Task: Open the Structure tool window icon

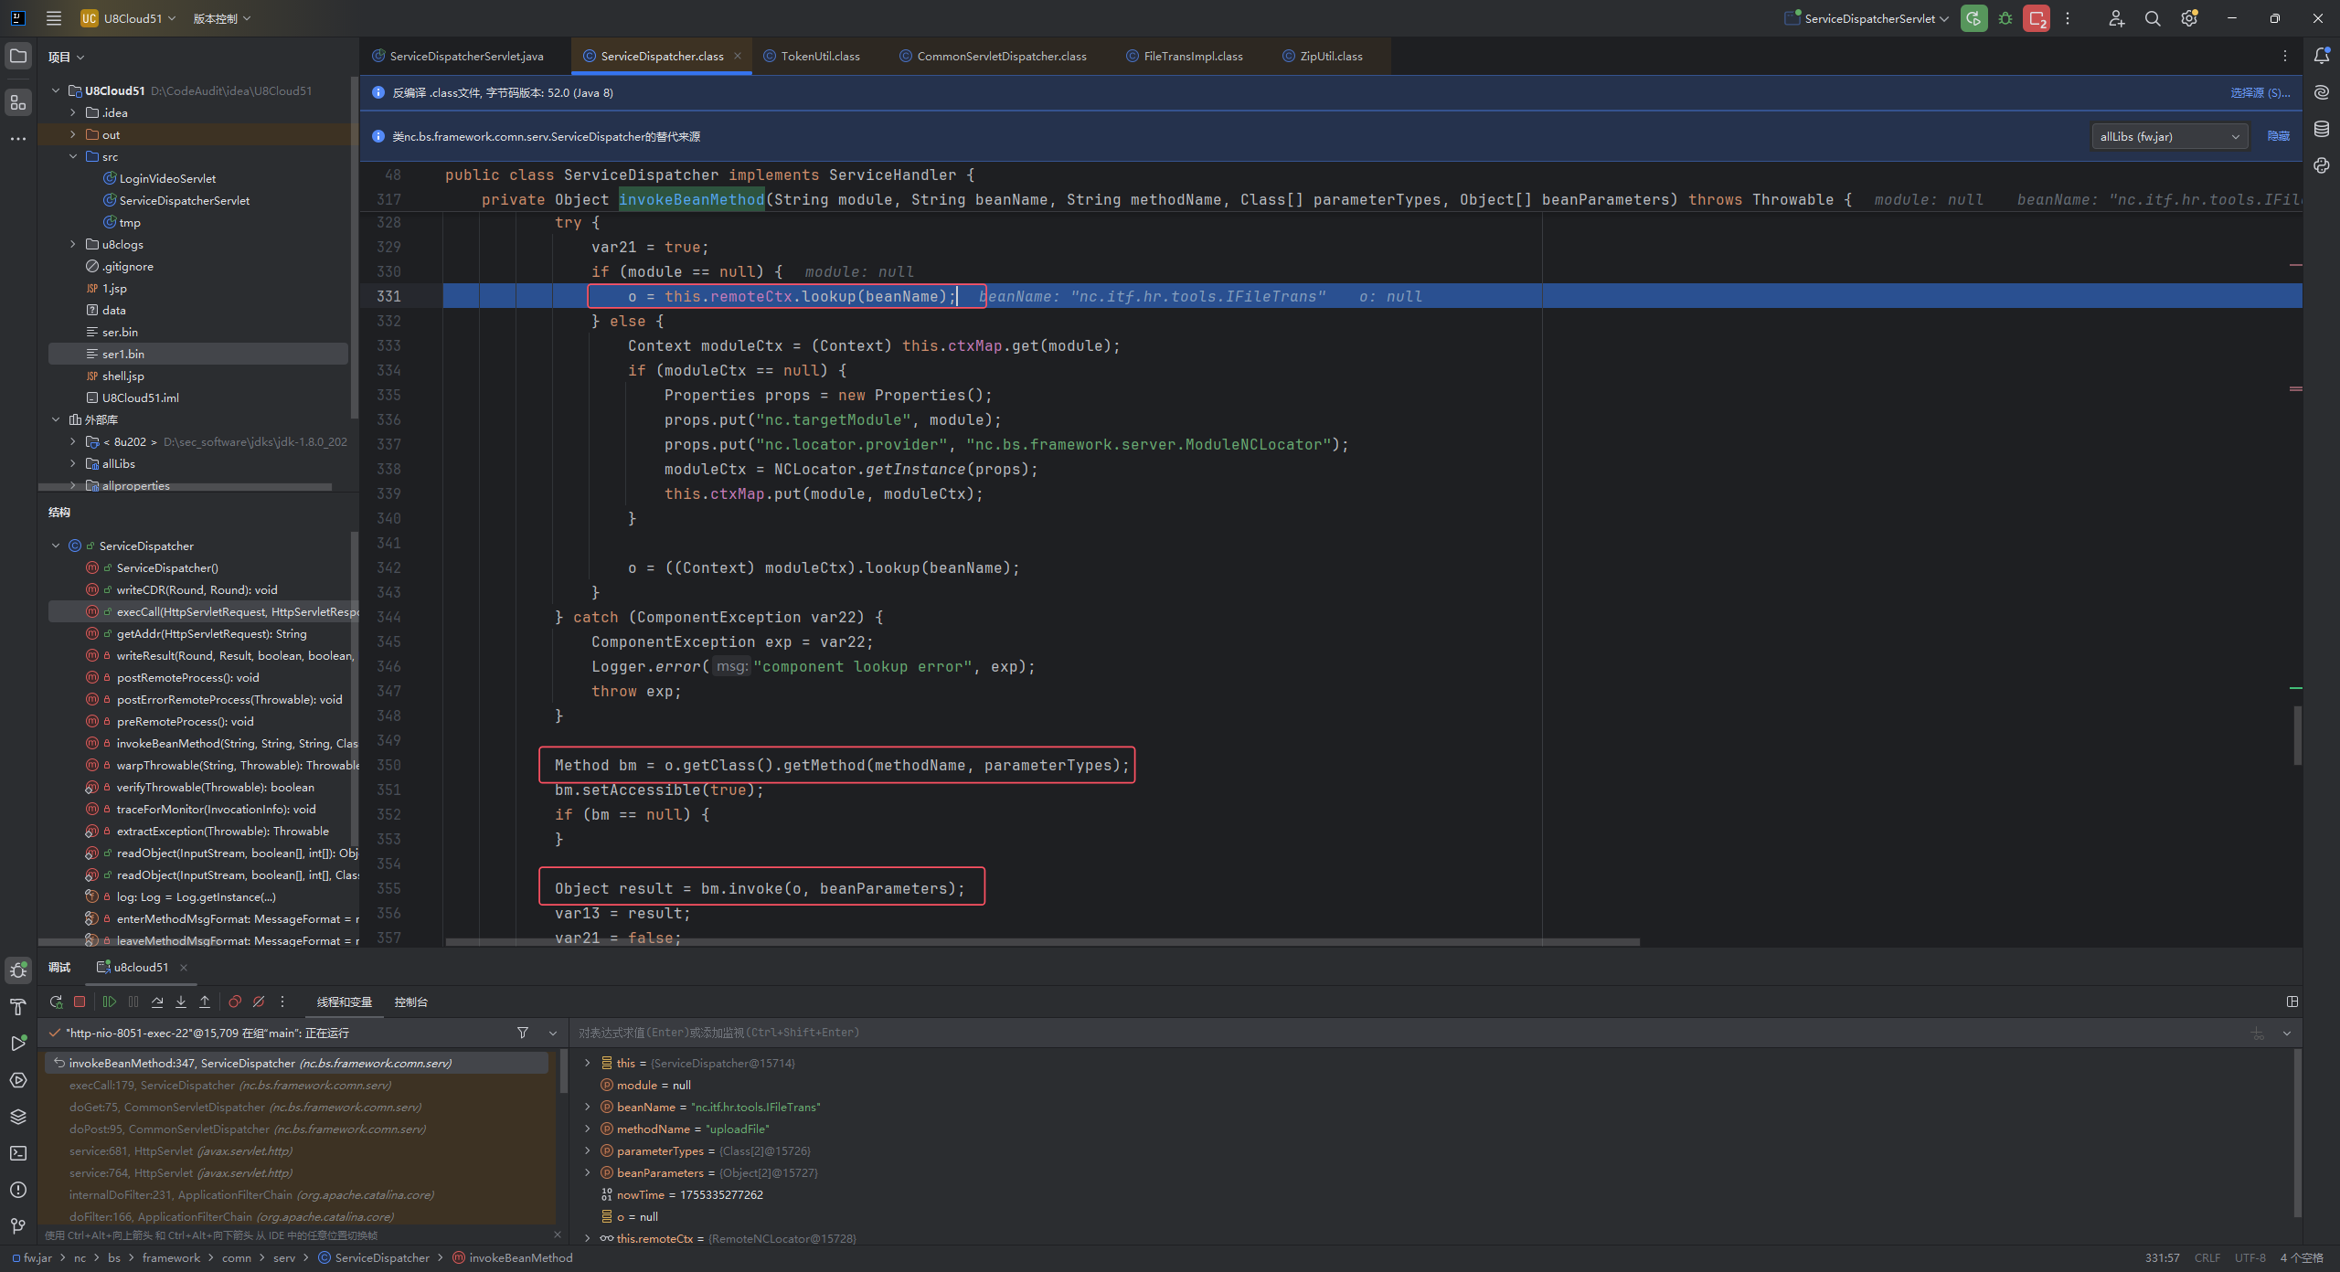Action: [x=18, y=103]
